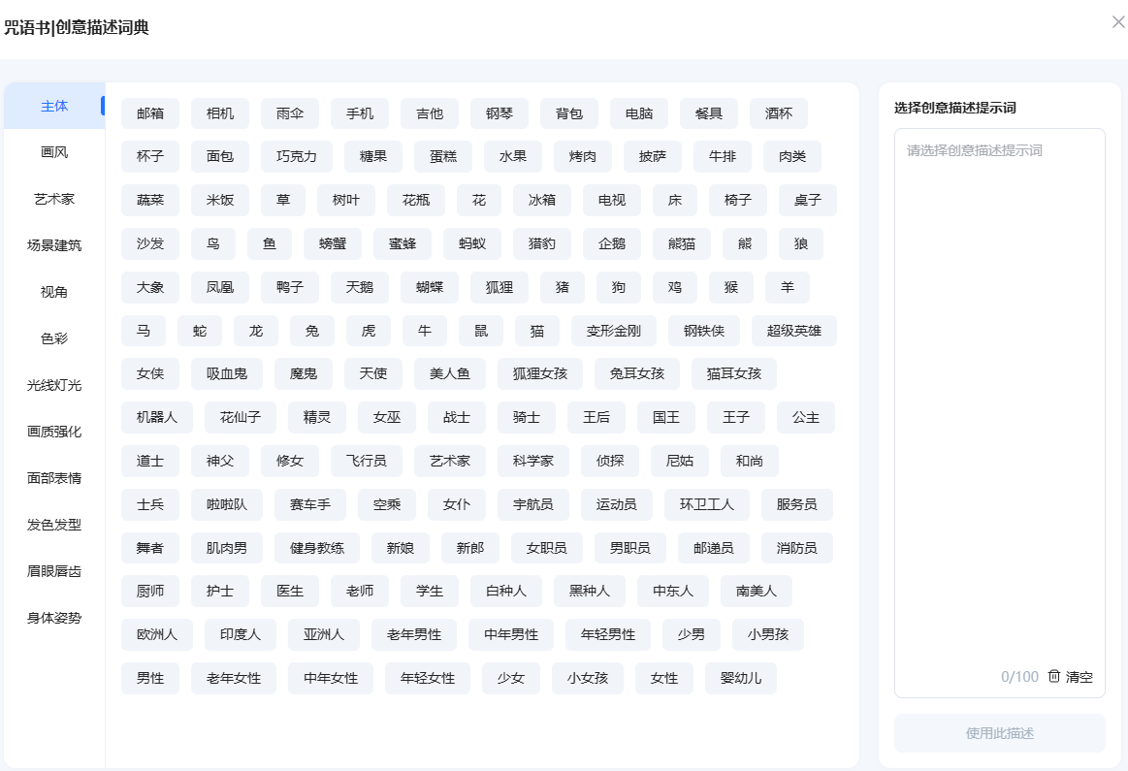1128x771 pixels.
Task: Switch to 身体姿势 in the sidebar
Action: [54, 618]
